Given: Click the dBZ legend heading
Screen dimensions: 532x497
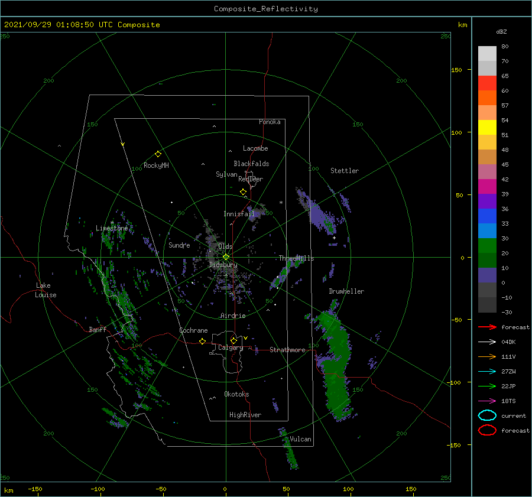Looking at the screenshot, I should 501,31.
